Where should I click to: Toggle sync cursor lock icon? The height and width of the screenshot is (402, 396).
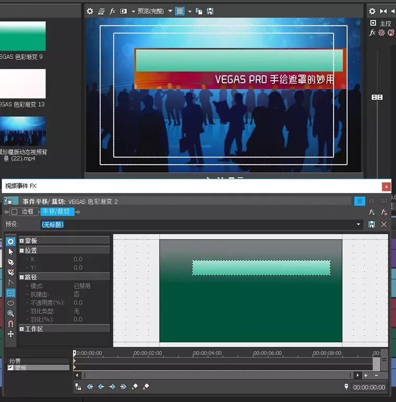click(78, 387)
